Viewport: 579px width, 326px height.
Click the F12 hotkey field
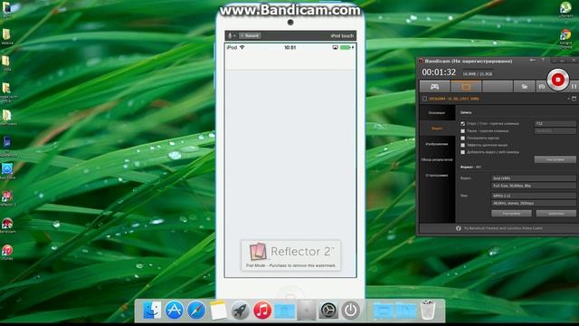coord(555,123)
